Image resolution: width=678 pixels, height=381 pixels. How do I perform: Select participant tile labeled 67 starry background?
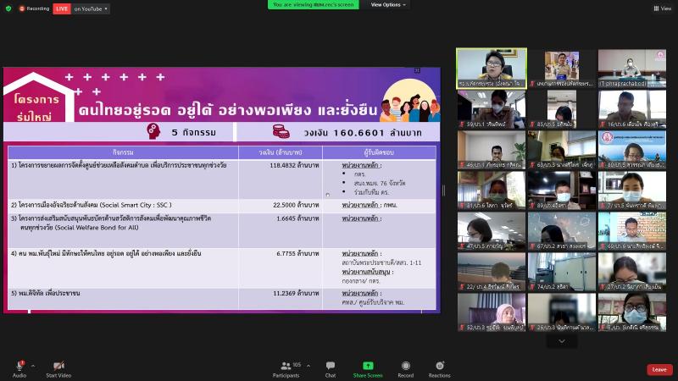click(x=562, y=231)
